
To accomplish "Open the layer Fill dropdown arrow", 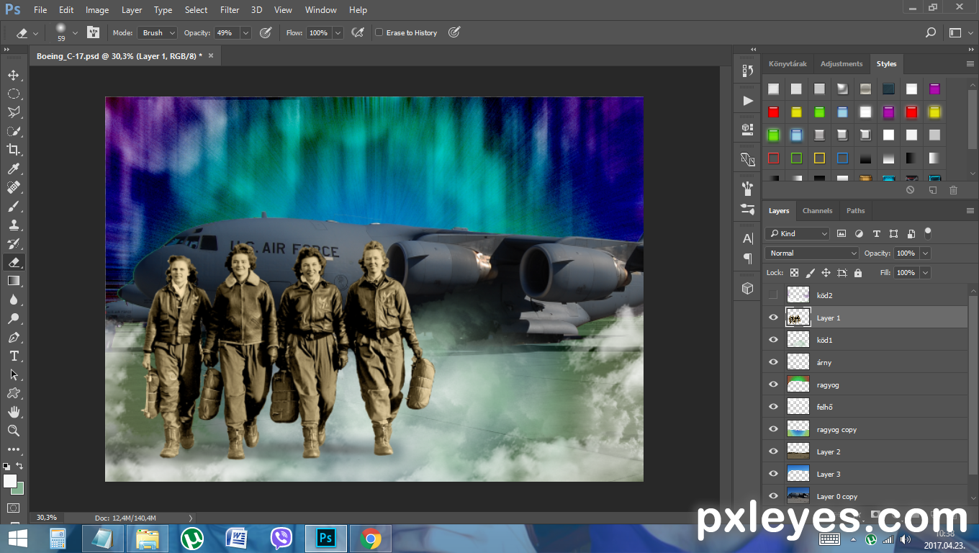I will [925, 273].
